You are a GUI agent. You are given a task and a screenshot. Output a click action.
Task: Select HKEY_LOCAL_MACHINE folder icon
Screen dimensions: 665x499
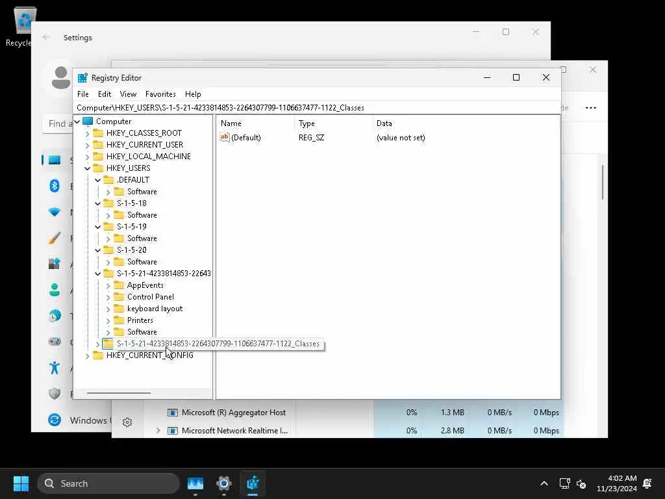click(98, 156)
